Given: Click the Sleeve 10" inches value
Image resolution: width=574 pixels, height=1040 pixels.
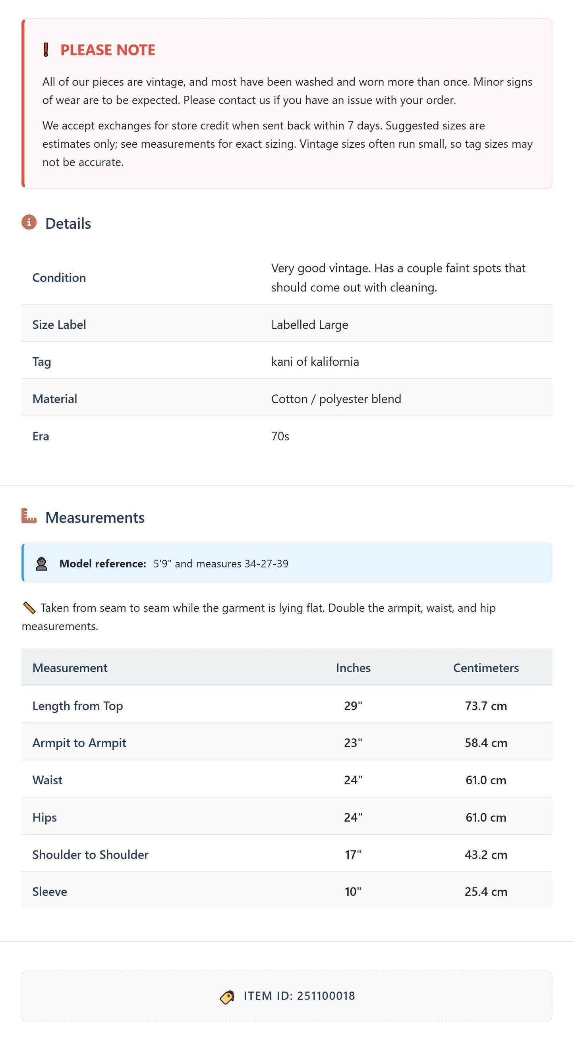Looking at the screenshot, I should click(353, 891).
